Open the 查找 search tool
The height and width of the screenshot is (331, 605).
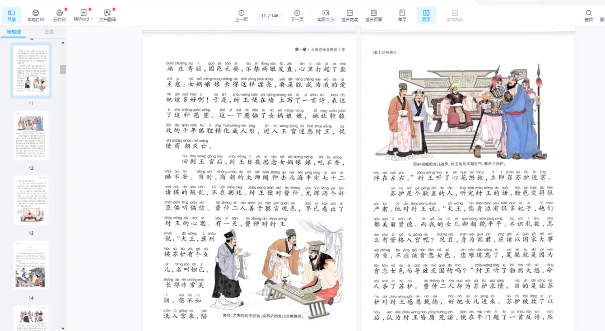588,16
